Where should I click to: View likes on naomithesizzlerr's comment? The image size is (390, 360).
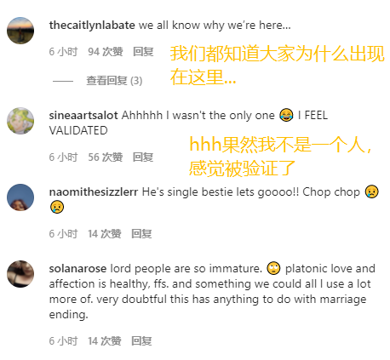click(x=105, y=234)
